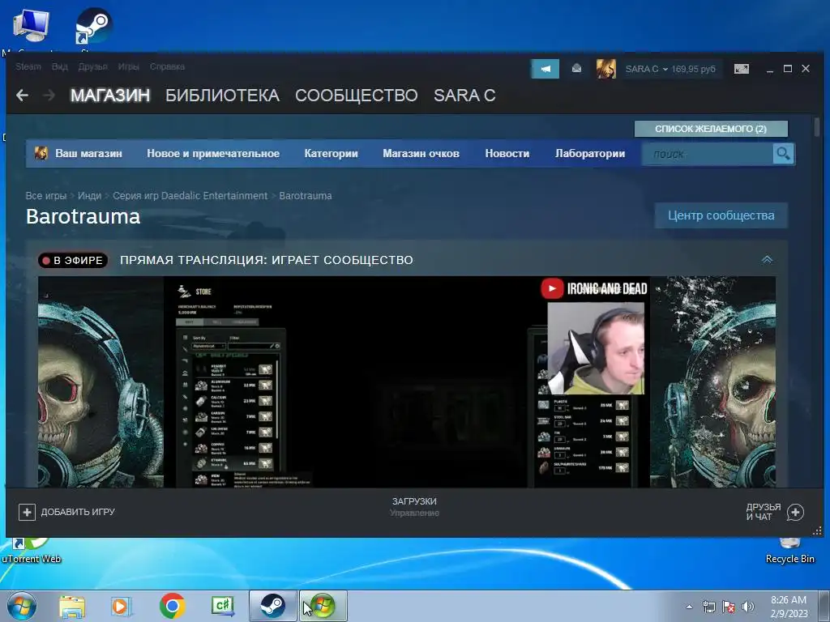Screen dimensions: 830x622
Task: Click the plus icon for Add Game
Action: pyautogui.click(x=27, y=512)
